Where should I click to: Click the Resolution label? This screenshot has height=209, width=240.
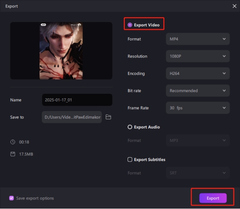[x=138, y=56]
